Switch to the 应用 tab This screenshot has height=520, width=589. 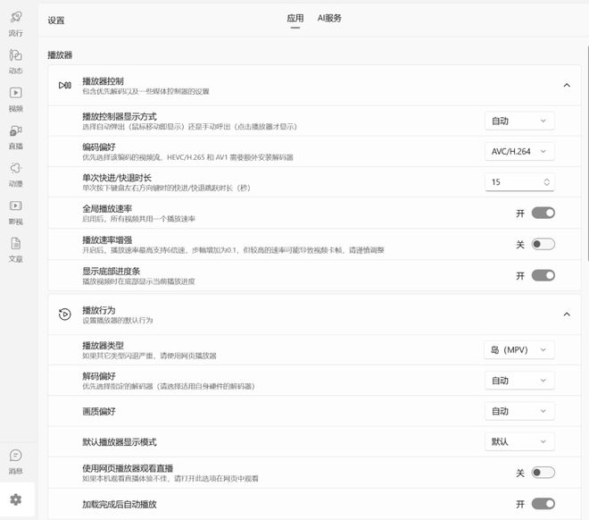tap(295, 18)
